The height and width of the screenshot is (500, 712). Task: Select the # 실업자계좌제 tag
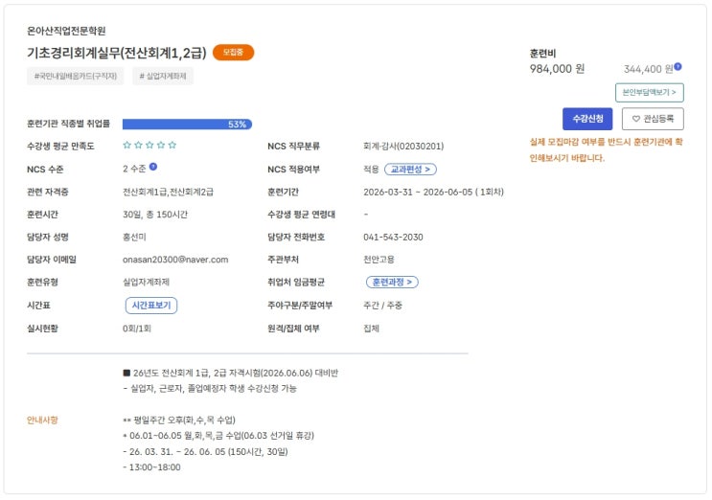pos(163,76)
